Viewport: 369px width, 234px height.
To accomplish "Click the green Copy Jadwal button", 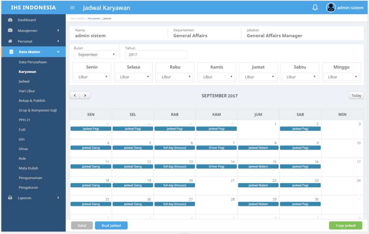I will (345, 225).
